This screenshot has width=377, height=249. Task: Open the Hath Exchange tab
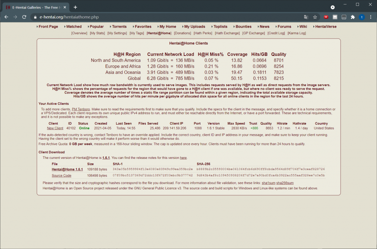[227, 33]
